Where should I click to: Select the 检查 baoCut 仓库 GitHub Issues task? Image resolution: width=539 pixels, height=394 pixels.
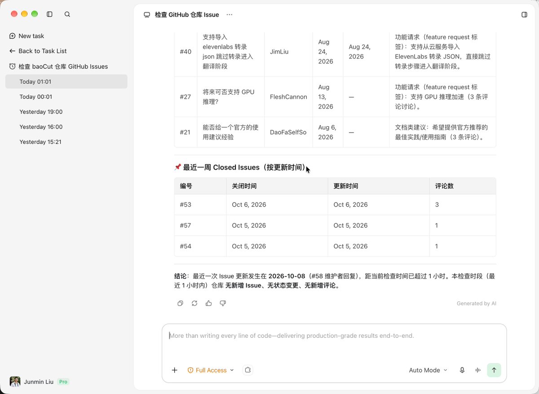tap(58, 66)
